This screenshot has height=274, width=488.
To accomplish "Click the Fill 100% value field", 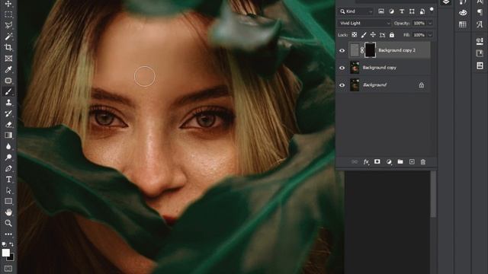I will [419, 35].
